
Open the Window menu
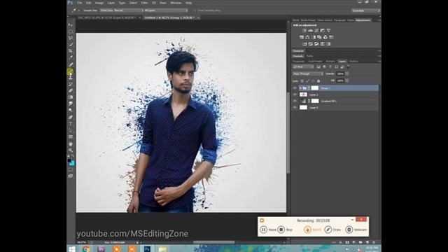(176, 3)
